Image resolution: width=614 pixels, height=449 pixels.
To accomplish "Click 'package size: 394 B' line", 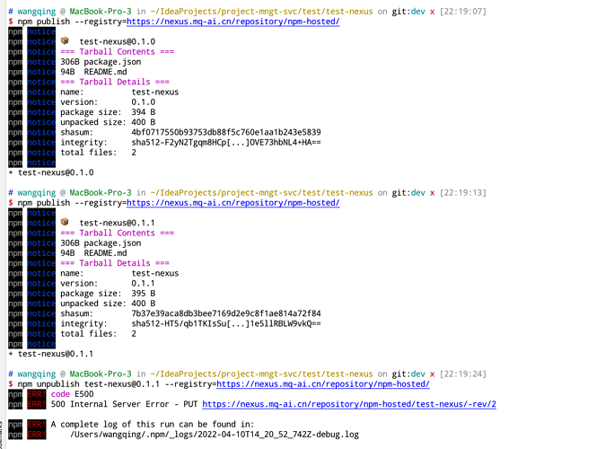I will pyautogui.click(x=108, y=112).
